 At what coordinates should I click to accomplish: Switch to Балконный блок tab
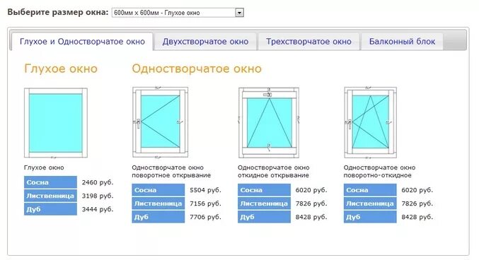402,42
